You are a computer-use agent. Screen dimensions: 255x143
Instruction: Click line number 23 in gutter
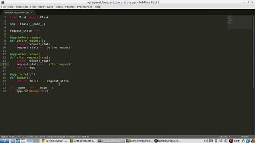click(x=4, y=91)
